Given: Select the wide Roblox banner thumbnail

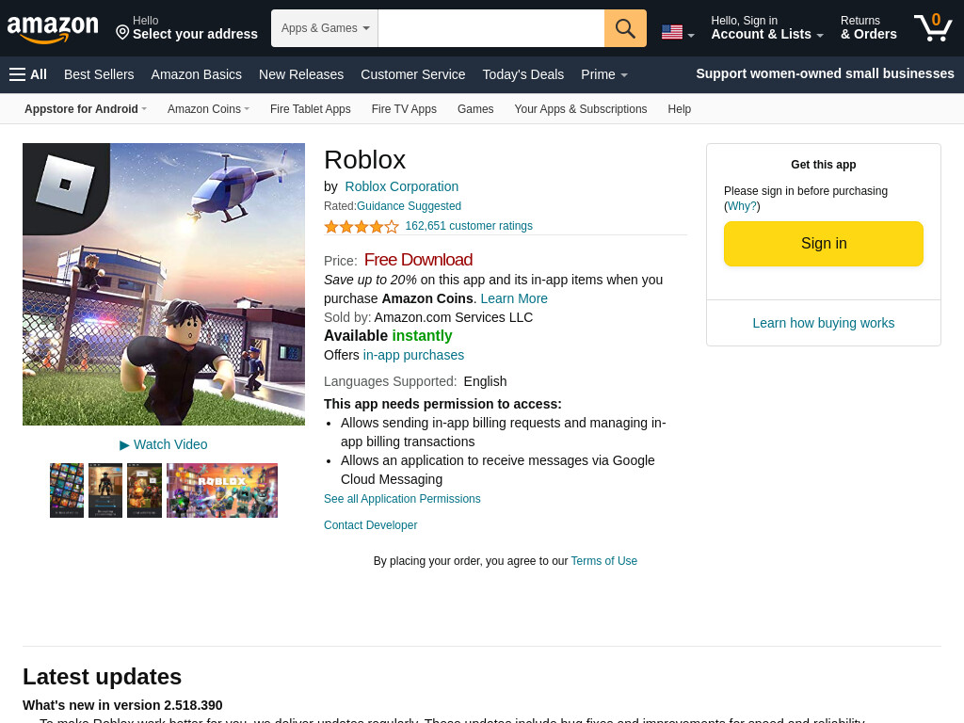Looking at the screenshot, I should (x=222, y=490).
